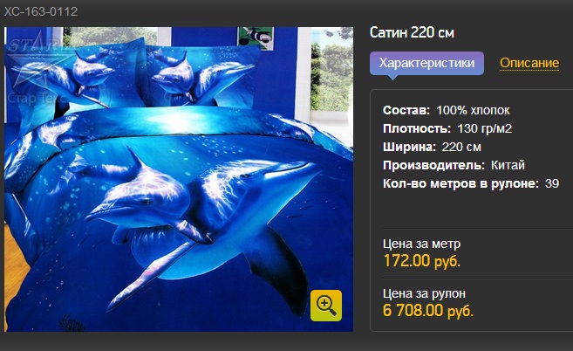Viewport: 573px width, 351px height.
Task: Switch to the Характеристики tab
Action: (x=426, y=64)
